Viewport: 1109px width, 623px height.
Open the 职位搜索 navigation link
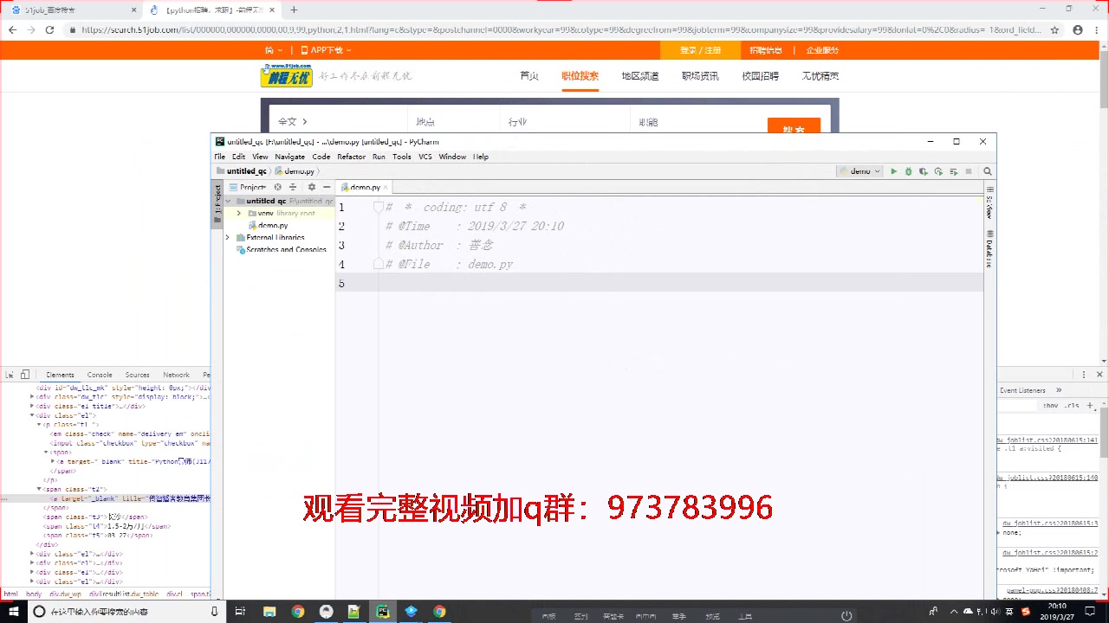pyautogui.click(x=580, y=75)
